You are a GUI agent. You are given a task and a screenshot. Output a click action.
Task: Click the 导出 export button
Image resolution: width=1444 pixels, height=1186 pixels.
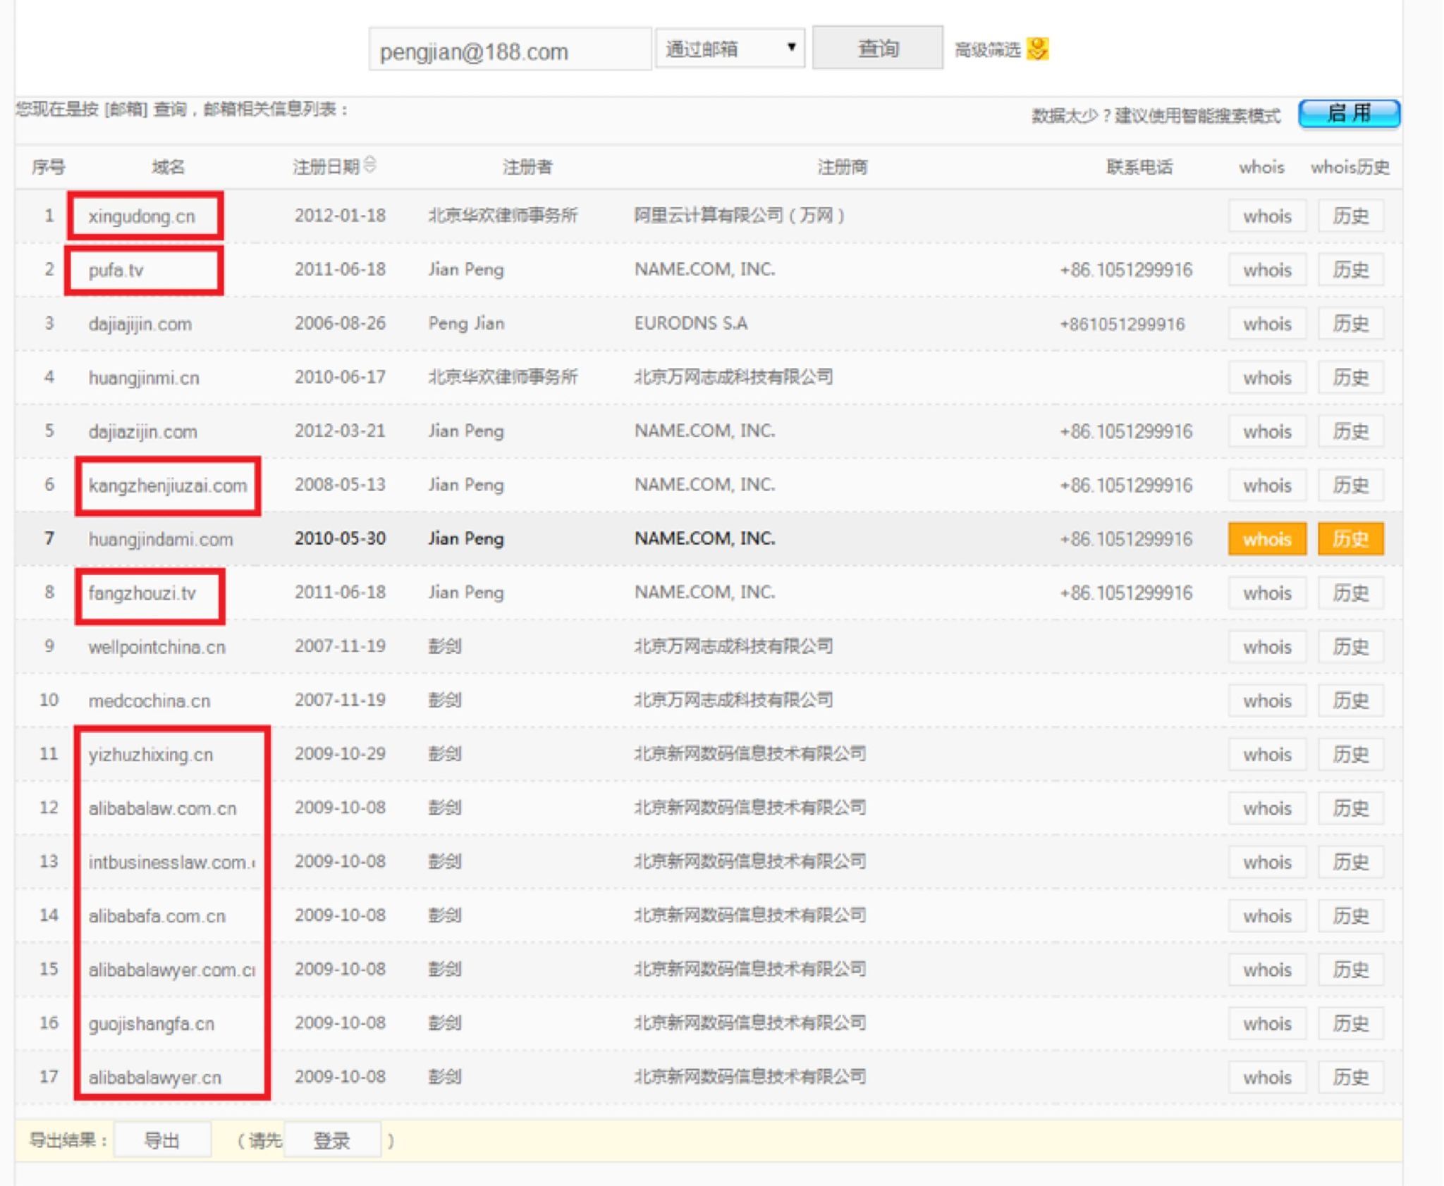(162, 1140)
